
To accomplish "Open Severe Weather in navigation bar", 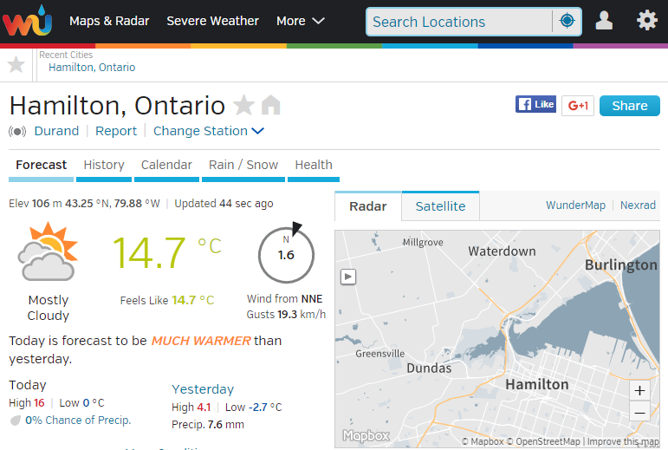I will 212,21.
